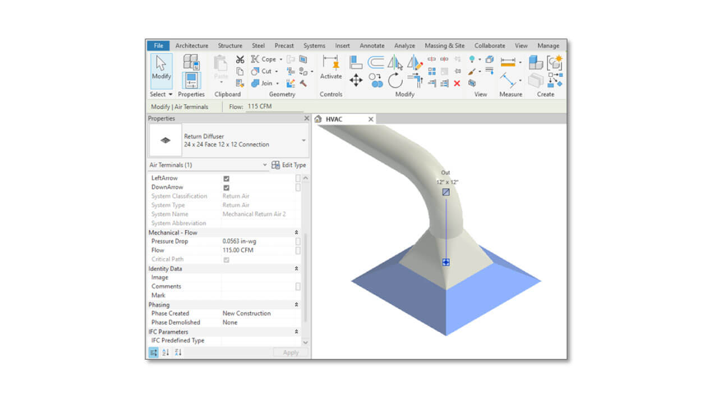Click the Flow 115 CFM field in options bar
Viewport: 718px width, 404px height.
tap(274, 106)
